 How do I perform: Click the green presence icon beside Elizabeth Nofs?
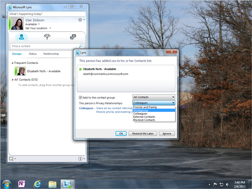click(80, 69)
